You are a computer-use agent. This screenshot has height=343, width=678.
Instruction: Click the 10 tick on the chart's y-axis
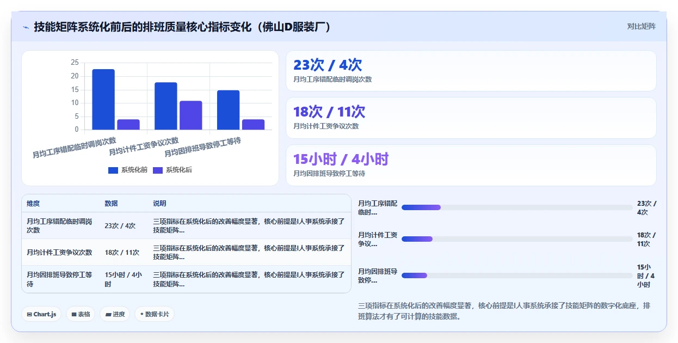point(75,103)
